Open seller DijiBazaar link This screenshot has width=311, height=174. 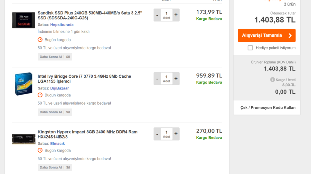click(x=59, y=88)
